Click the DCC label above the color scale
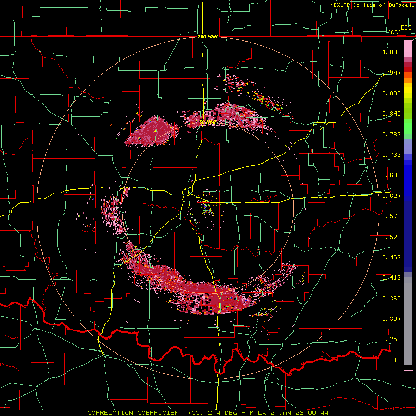The image size is (416, 416). (x=406, y=28)
